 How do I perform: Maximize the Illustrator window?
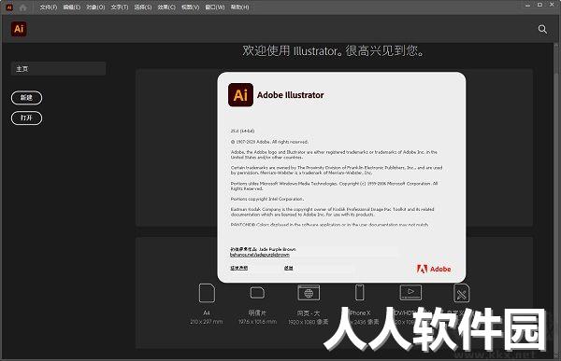pyautogui.click(x=539, y=5)
